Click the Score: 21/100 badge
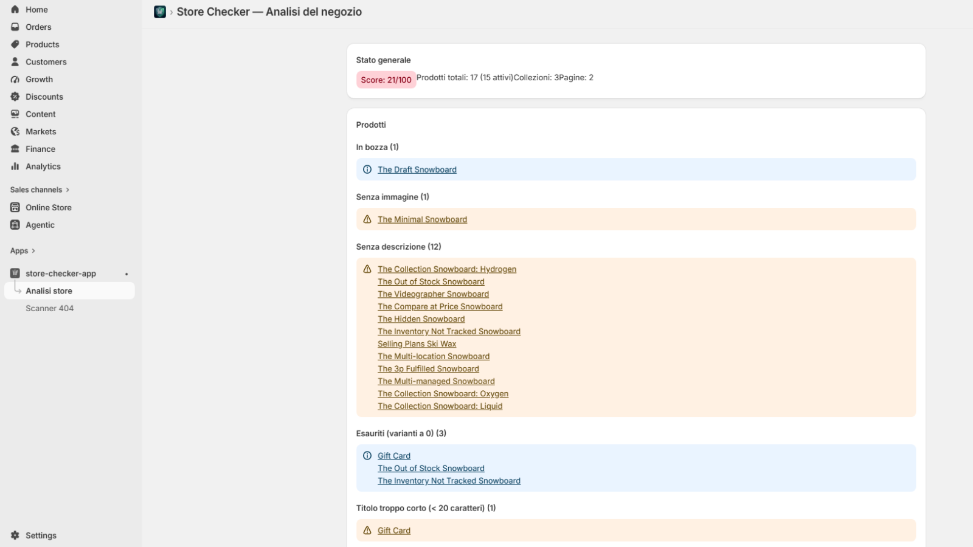973x547 pixels. [x=386, y=80]
